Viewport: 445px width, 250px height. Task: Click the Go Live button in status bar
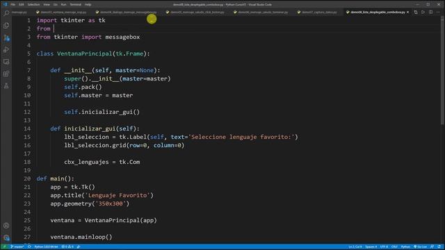[x=420, y=247]
